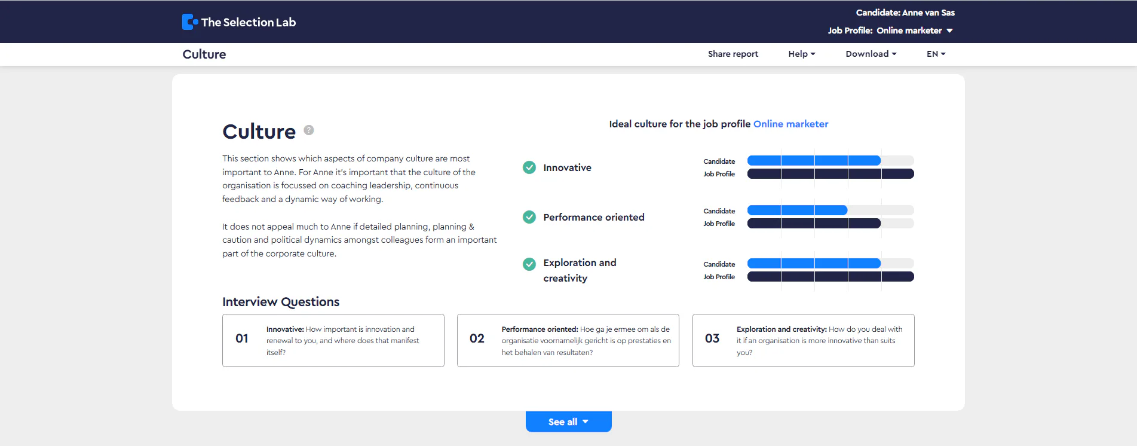
Task: Click the help question mark beside Culture
Action: [x=309, y=130]
